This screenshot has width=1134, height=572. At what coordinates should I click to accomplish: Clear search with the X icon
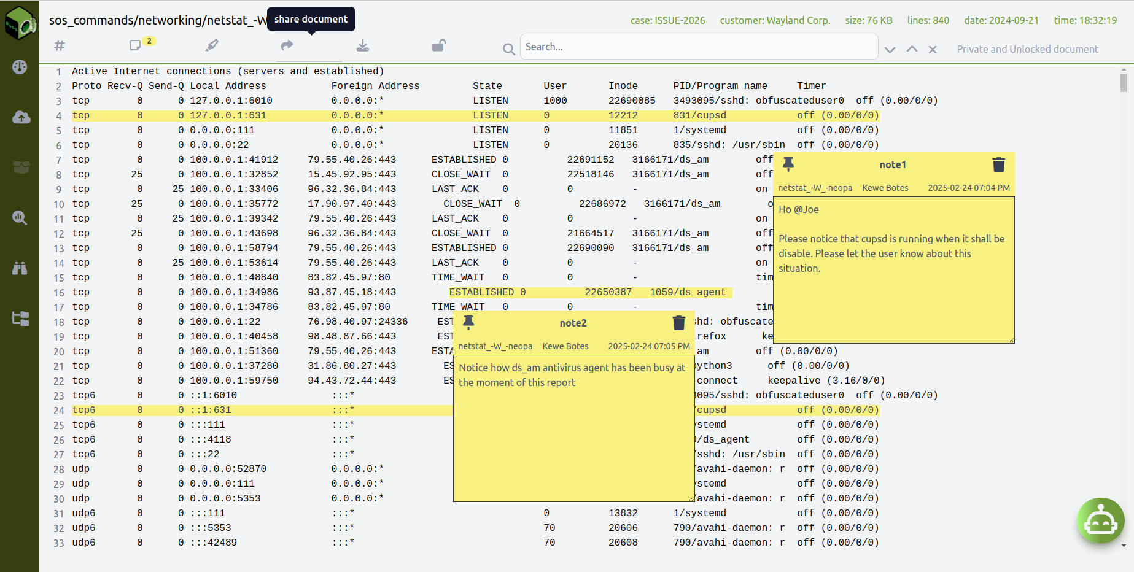click(x=933, y=50)
